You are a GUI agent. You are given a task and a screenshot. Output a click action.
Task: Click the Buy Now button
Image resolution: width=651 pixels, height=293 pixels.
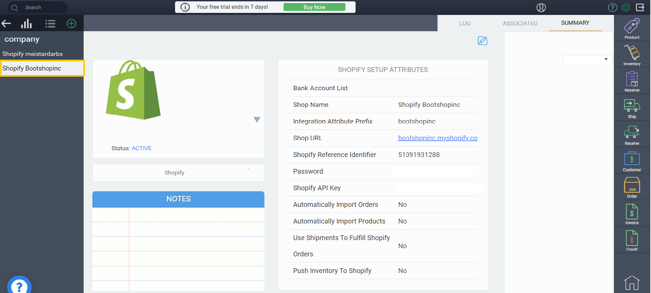tap(314, 7)
